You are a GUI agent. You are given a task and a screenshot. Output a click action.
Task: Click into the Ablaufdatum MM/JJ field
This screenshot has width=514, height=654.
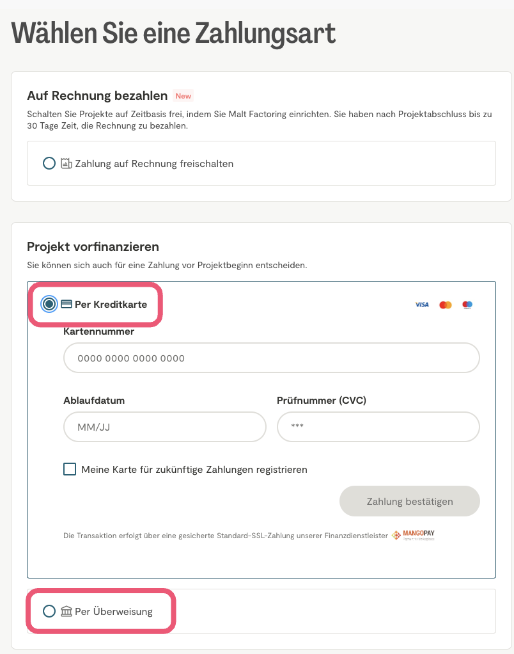click(164, 427)
